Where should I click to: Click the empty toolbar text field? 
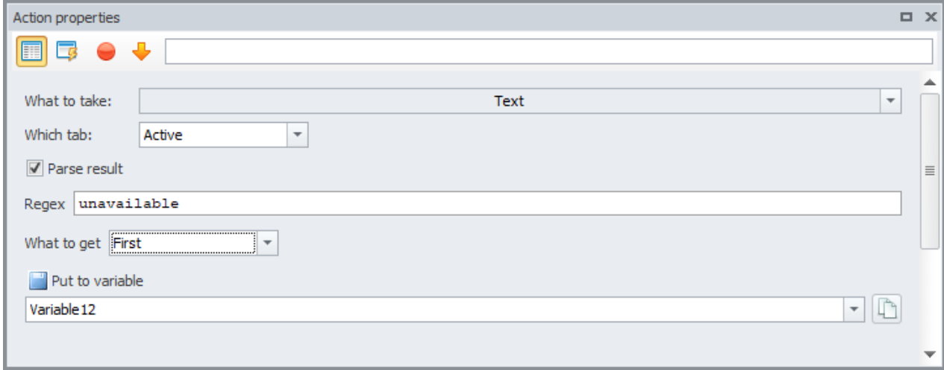click(548, 51)
